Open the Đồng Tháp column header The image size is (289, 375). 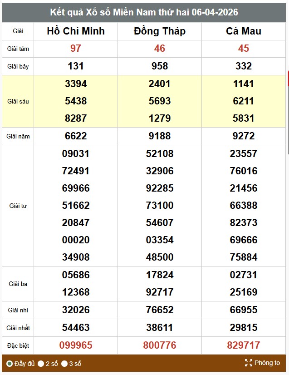(x=160, y=31)
